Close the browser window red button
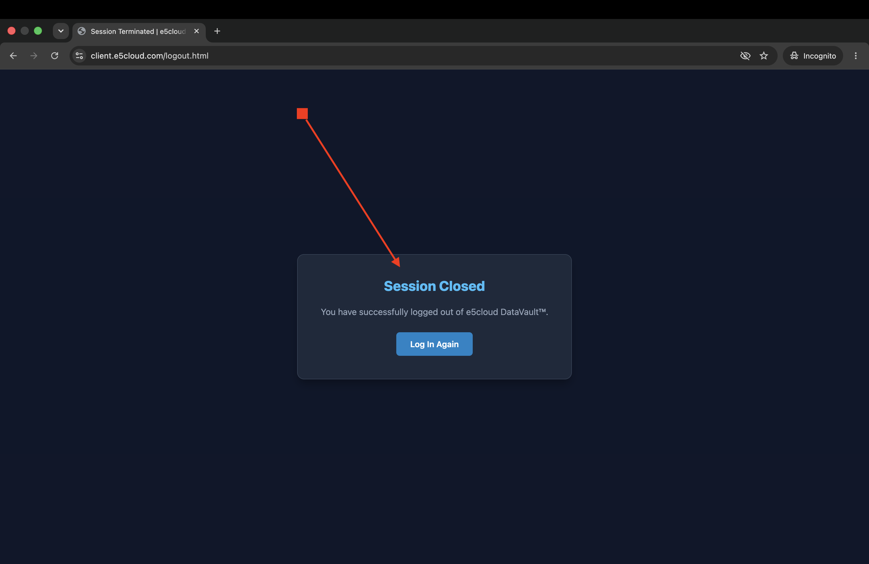This screenshot has height=564, width=869. click(x=12, y=31)
